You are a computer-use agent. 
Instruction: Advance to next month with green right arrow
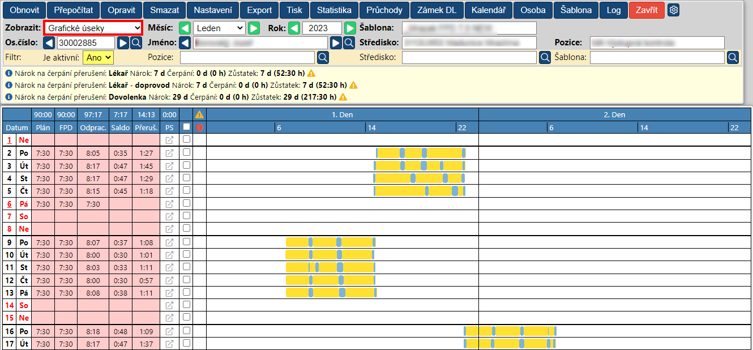click(x=254, y=28)
